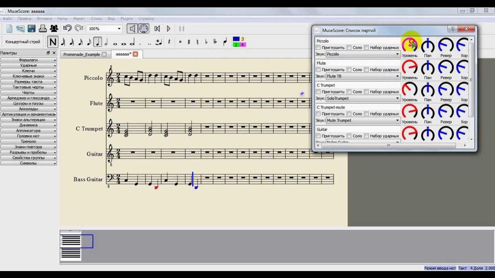Open the Вставка menu

(x=44, y=19)
